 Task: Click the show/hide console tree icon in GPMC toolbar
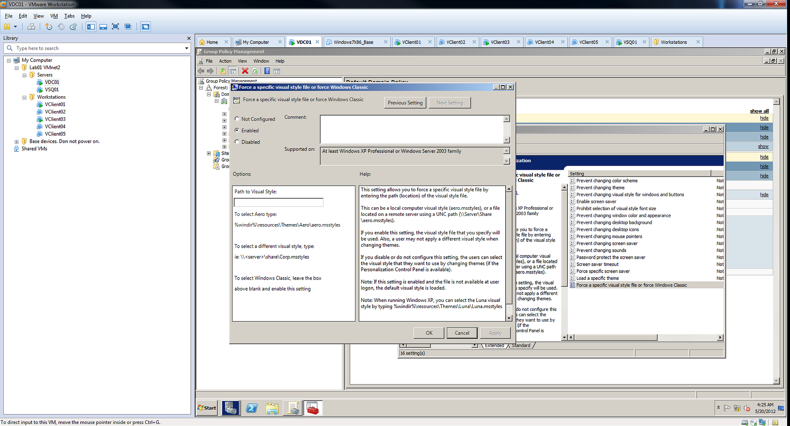(233, 71)
